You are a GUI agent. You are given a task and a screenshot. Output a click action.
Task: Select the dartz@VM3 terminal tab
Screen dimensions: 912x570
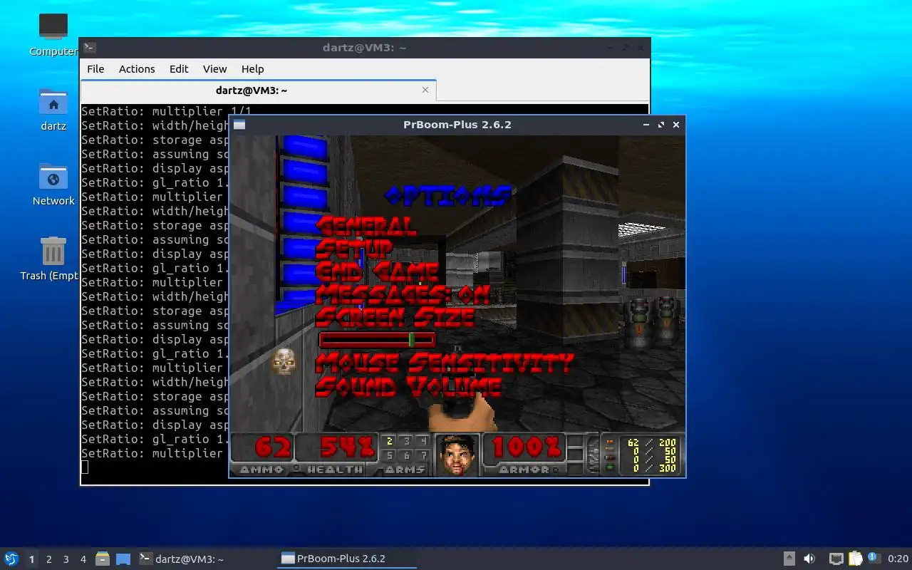[258, 90]
